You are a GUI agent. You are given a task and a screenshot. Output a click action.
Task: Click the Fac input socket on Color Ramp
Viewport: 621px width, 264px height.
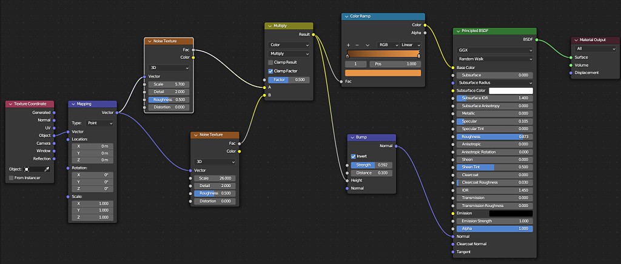tap(341, 81)
